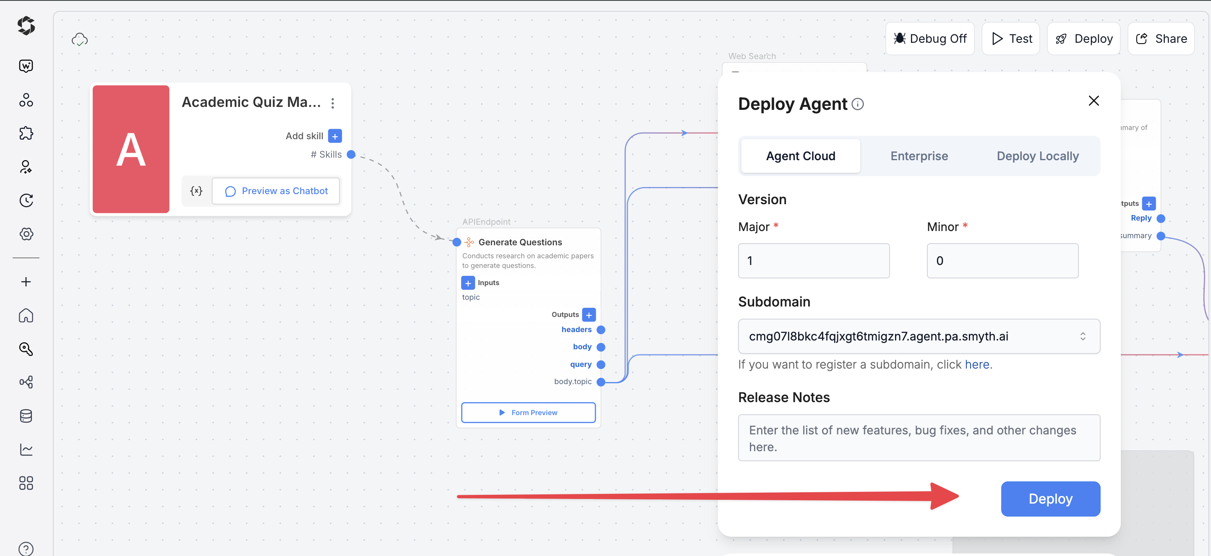
Task: Click the Skills connector dot
Action: 351,155
